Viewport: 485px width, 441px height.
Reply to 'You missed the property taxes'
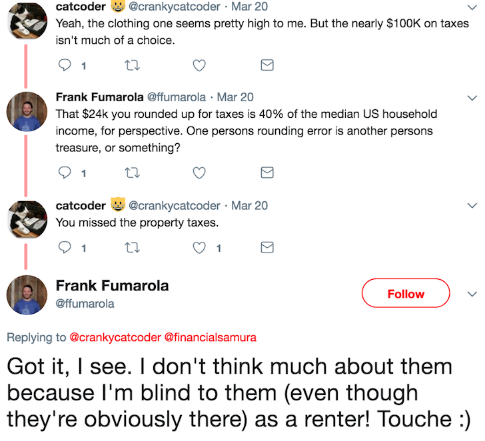pyautogui.click(x=65, y=247)
